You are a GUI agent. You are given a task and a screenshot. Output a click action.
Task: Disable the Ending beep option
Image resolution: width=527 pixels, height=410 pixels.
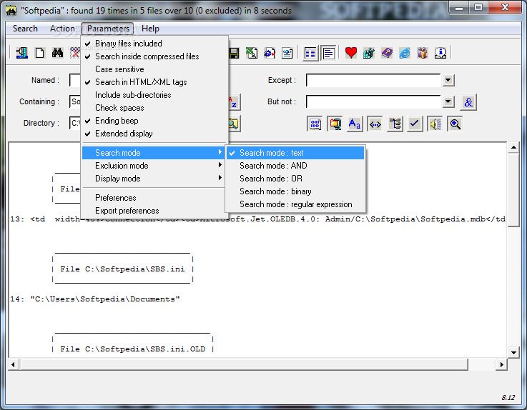[155, 121]
